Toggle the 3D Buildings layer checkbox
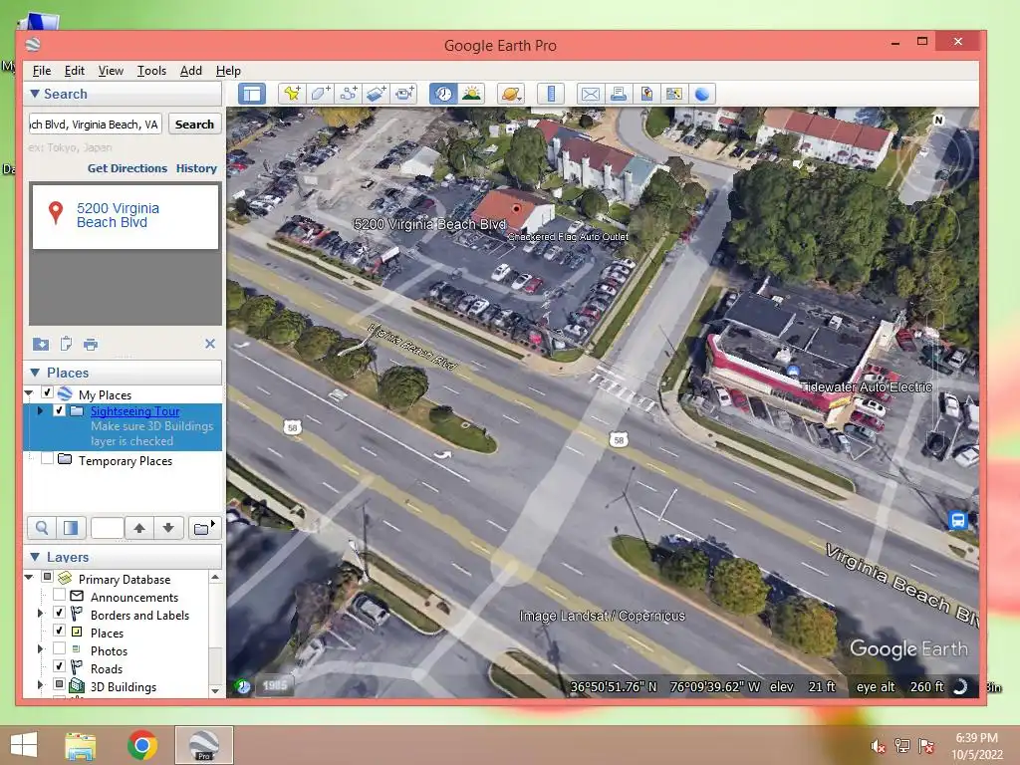This screenshot has height=765, width=1020. point(59,684)
